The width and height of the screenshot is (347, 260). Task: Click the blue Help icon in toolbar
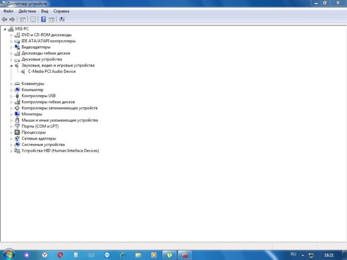(x=43, y=19)
